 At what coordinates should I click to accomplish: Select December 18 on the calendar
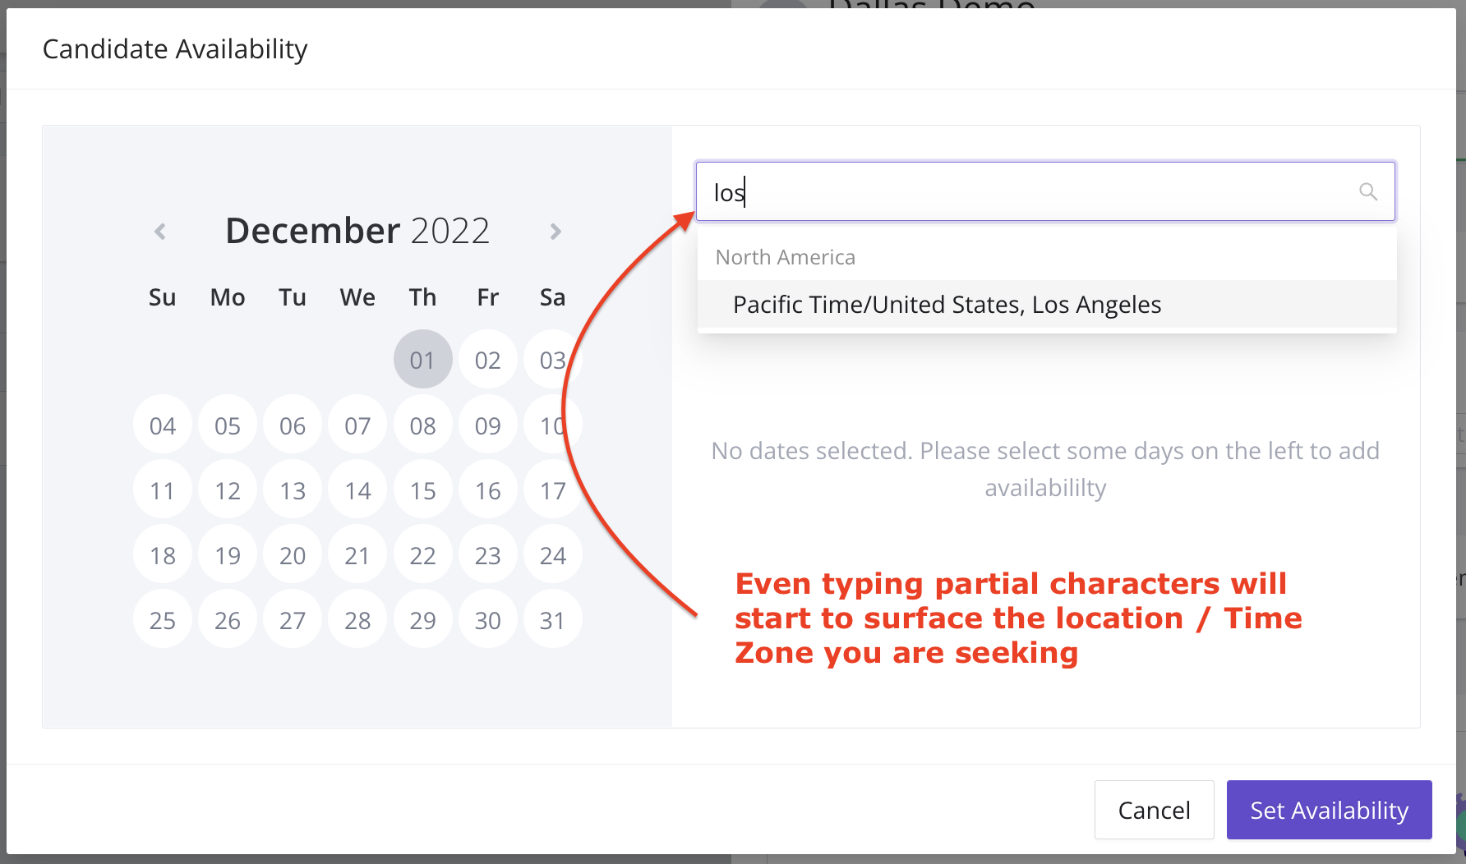coord(162,554)
